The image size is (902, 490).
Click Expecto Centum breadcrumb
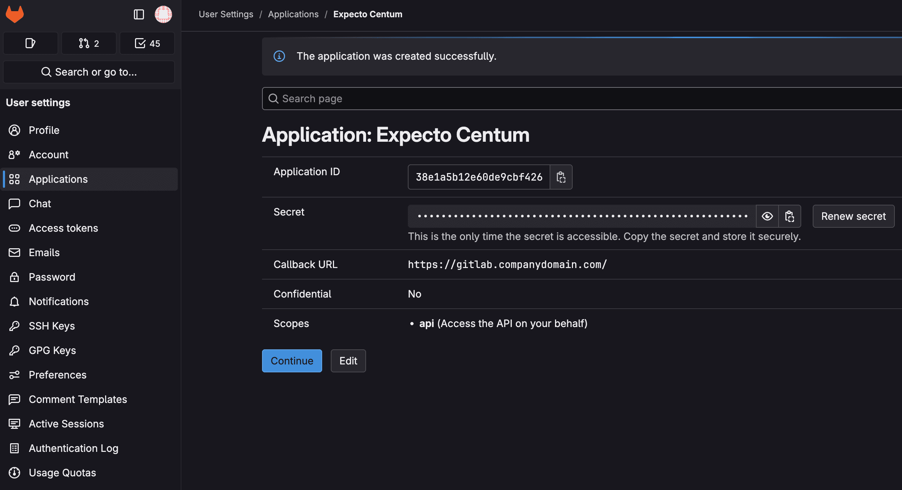point(368,14)
